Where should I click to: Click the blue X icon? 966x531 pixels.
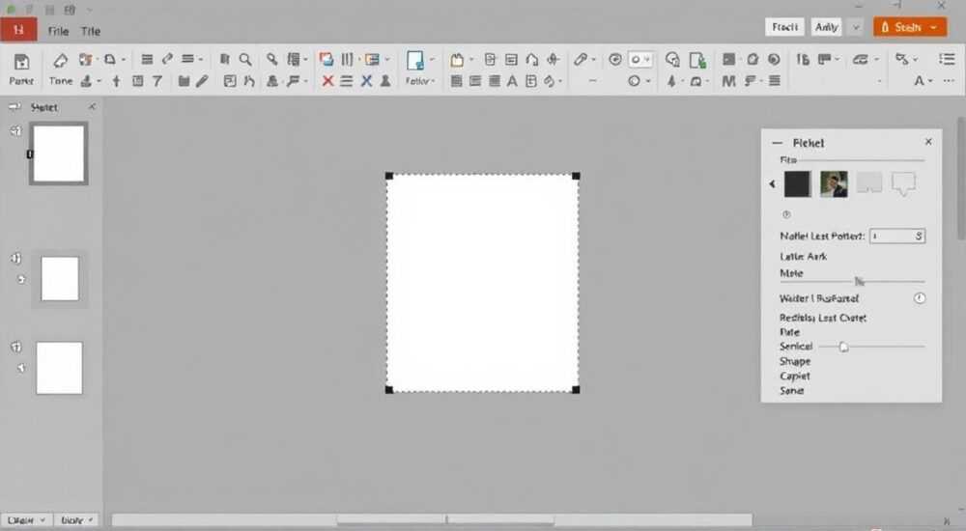coord(366,81)
